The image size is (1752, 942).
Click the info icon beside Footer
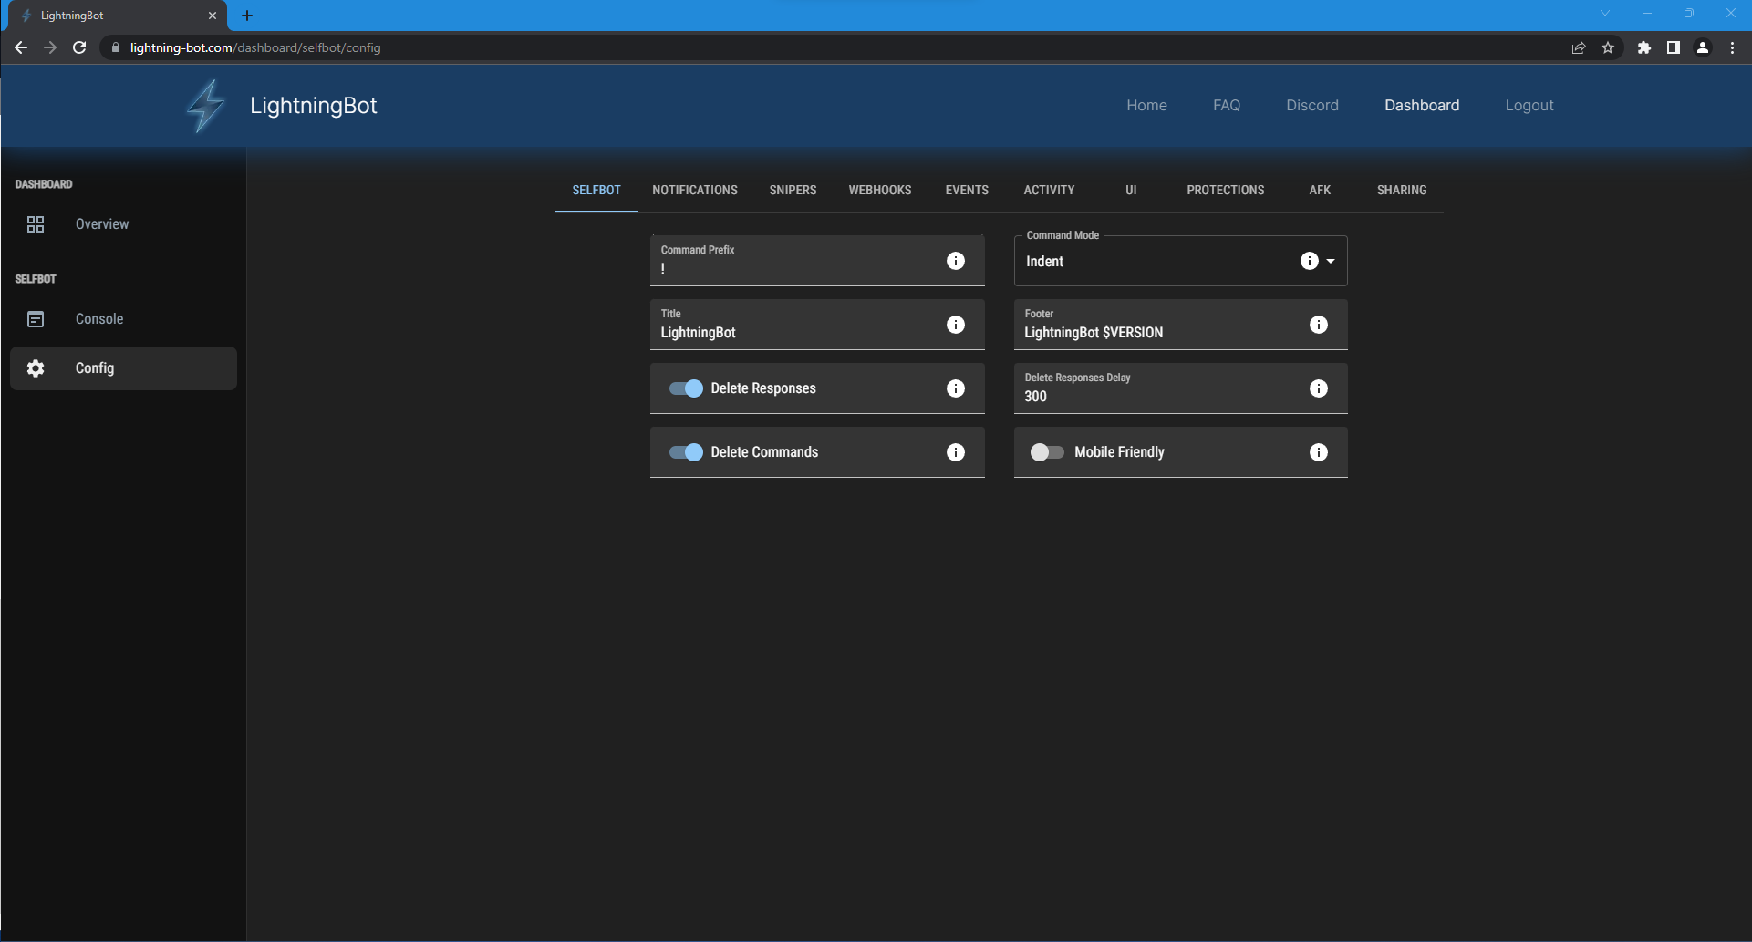click(x=1319, y=324)
